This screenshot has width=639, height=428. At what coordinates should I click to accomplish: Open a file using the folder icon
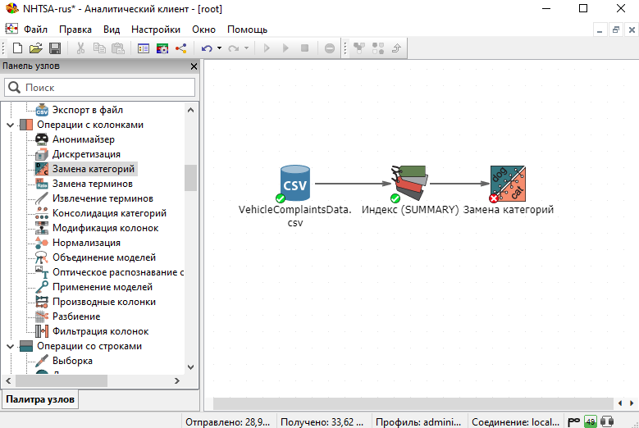pyautogui.click(x=36, y=48)
